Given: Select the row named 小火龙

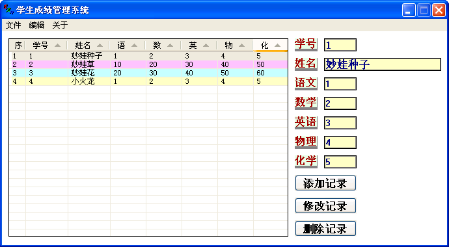Looking at the screenshot, I should [x=148, y=81].
